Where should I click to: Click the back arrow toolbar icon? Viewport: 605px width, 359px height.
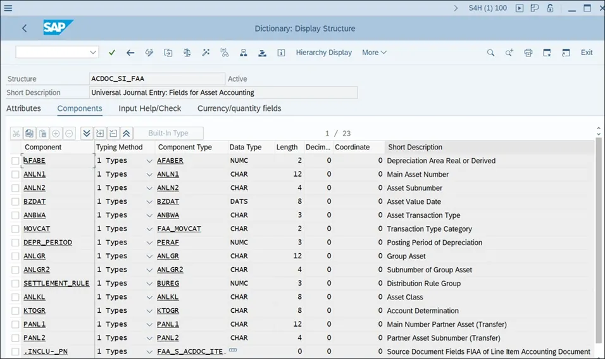click(x=130, y=53)
